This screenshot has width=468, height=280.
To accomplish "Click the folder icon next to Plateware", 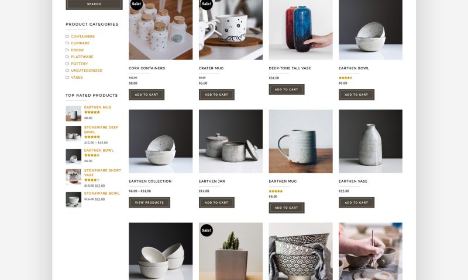I will tap(67, 57).
